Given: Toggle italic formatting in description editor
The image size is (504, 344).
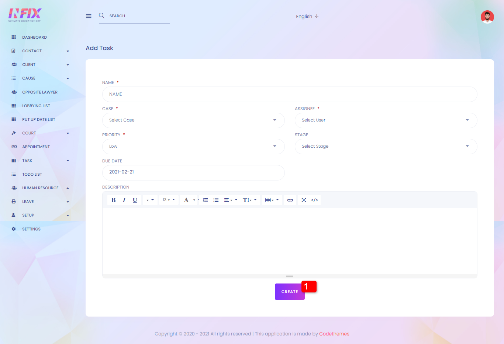Looking at the screenshot, I should coord(124,200).
